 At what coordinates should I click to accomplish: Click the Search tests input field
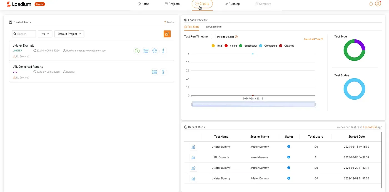24,34
